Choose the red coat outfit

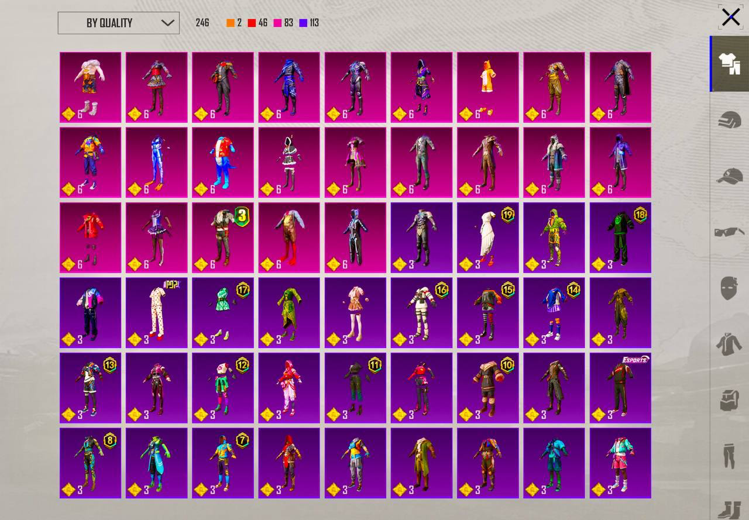(x=91, y=237)
